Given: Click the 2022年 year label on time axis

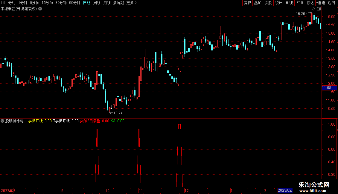Looking at the screenshot, I should [7, 190].
